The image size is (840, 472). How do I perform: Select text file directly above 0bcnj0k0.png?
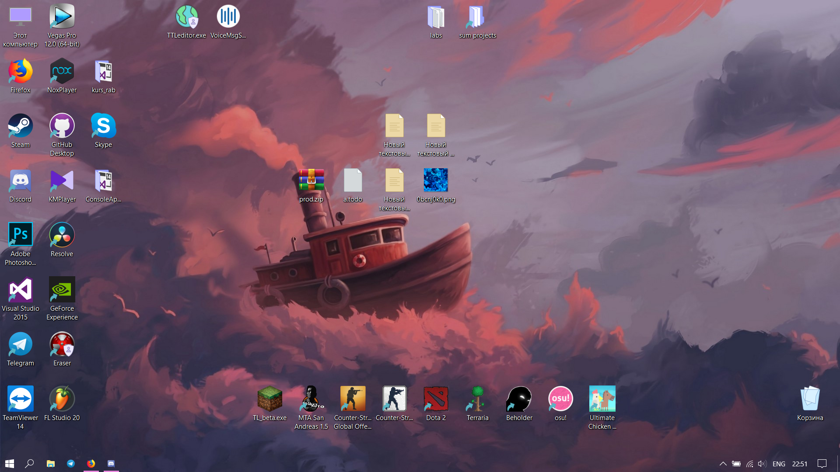click(436, 135)
